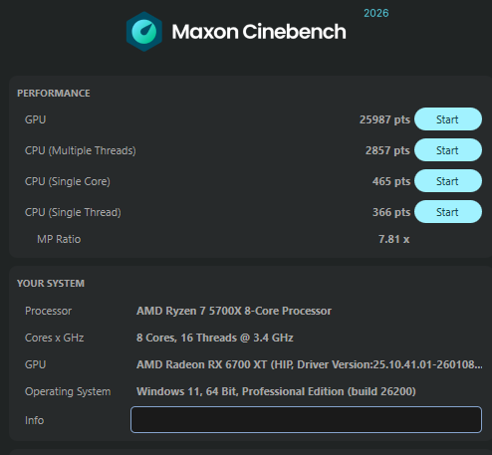Click the Windows 11 operating system value
This screenshot has width=492, height=455.
click(x=276, y=391)
